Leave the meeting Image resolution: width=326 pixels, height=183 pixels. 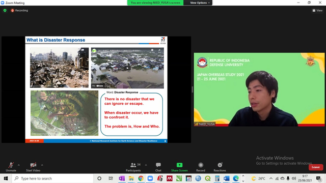coord(316,167)
